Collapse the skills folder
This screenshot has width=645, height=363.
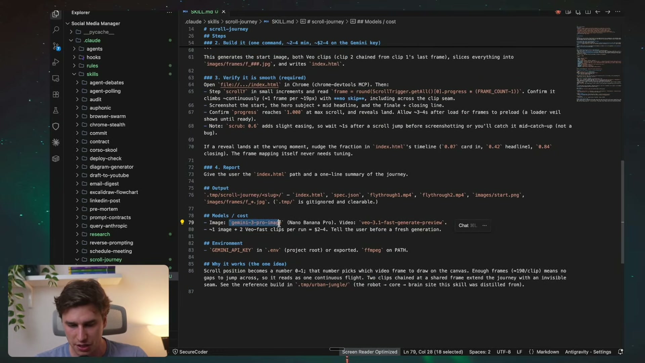[x=74, y=74]
